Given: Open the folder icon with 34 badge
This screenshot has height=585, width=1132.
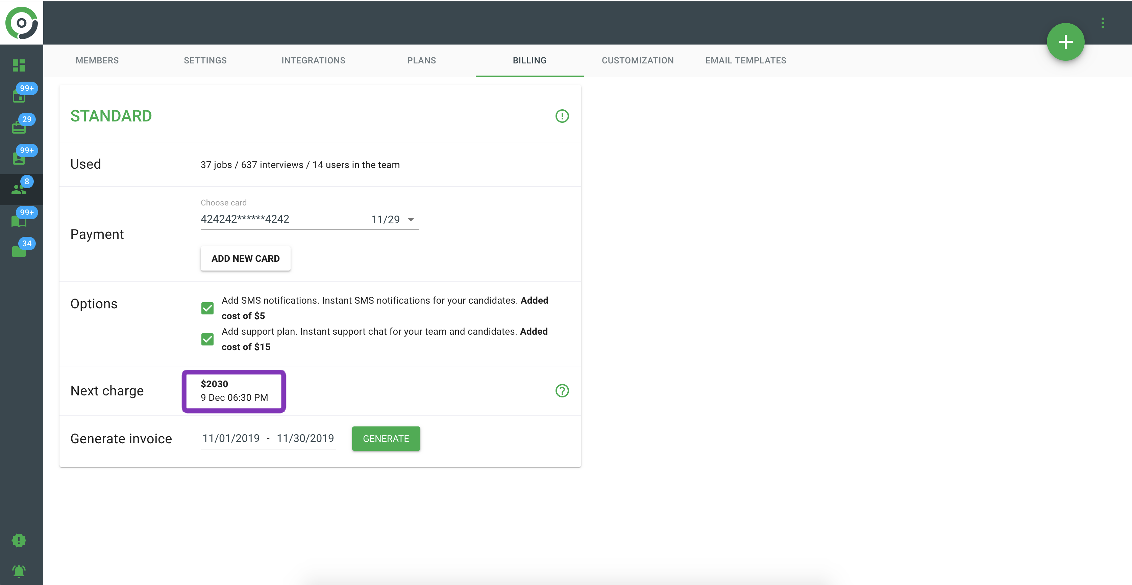Looking at the screenshot, I should click(19, 251).
